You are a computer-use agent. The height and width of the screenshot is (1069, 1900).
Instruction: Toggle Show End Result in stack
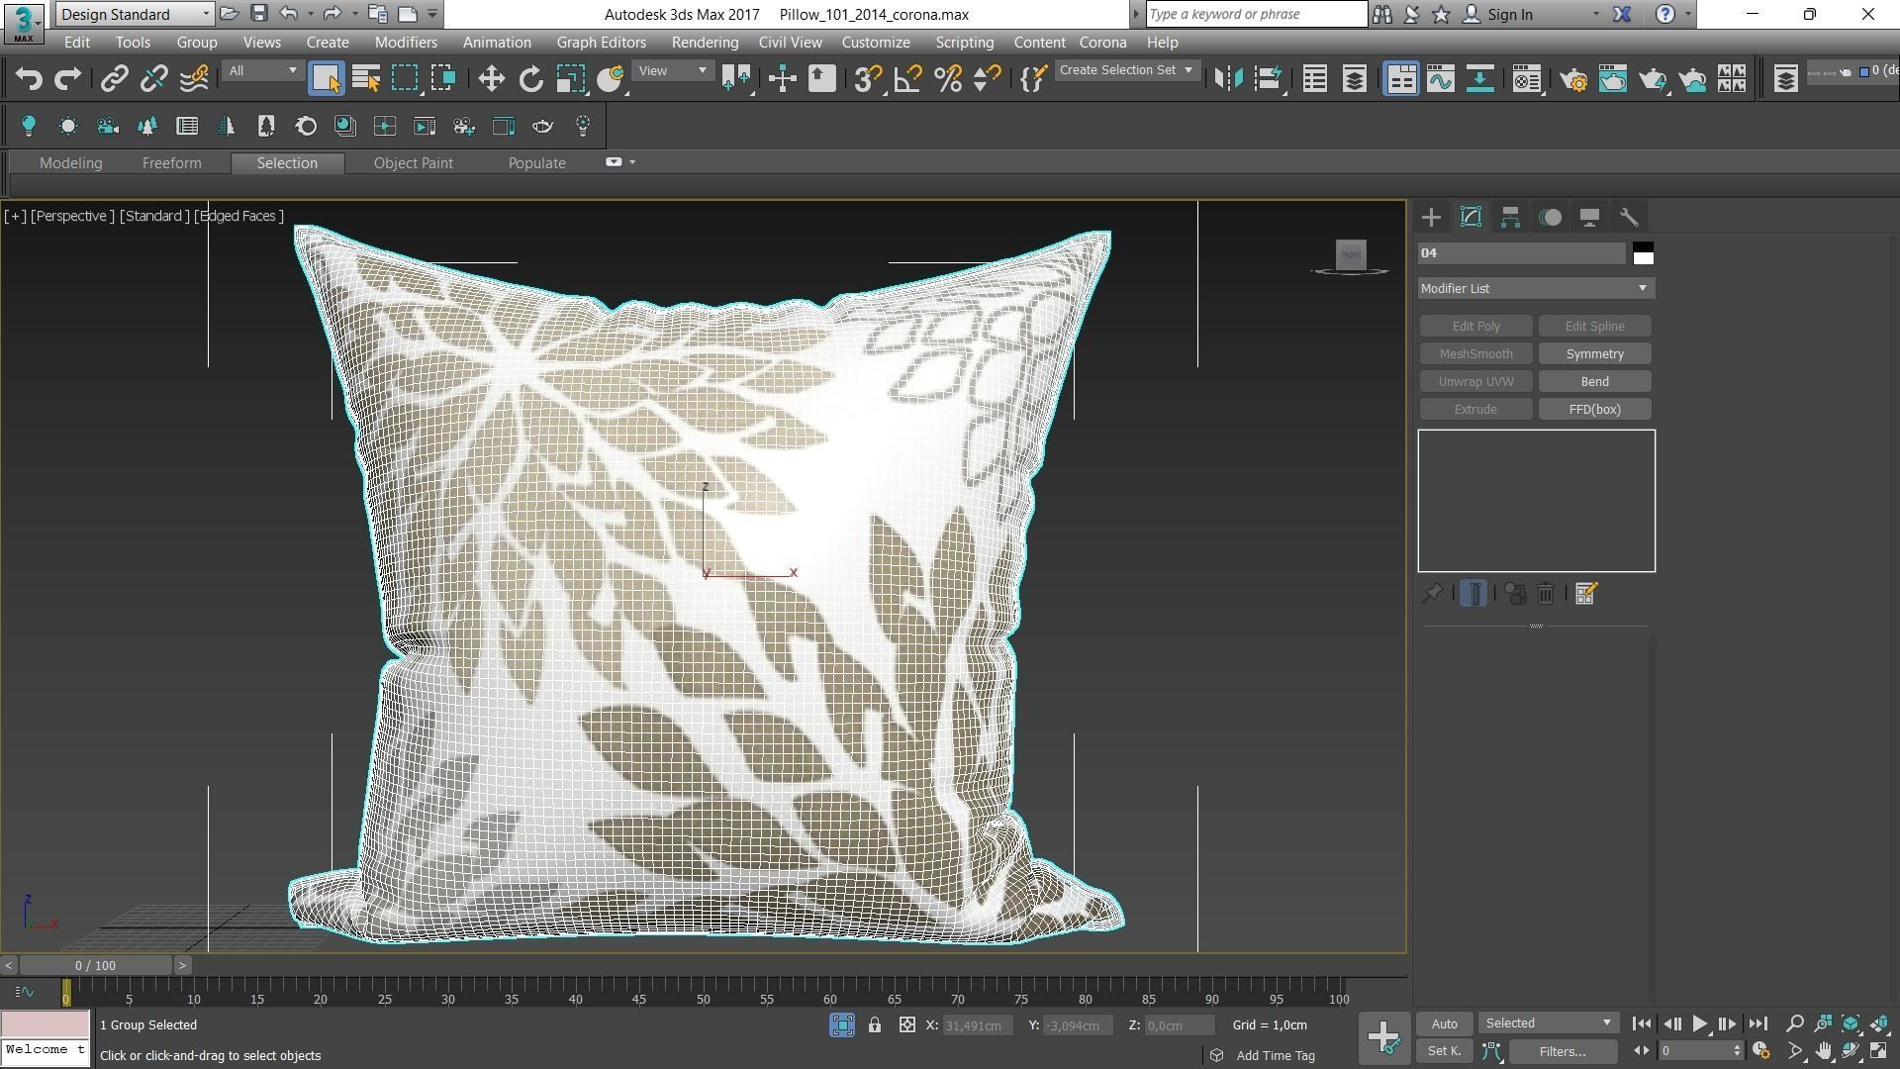(1473, 594)
